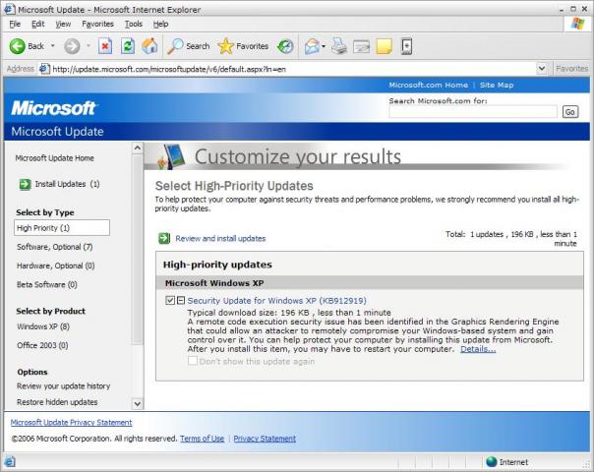Click sidebar scrollbar down arrow
This screenshot has width=594, height=472.
pos(138,404)
